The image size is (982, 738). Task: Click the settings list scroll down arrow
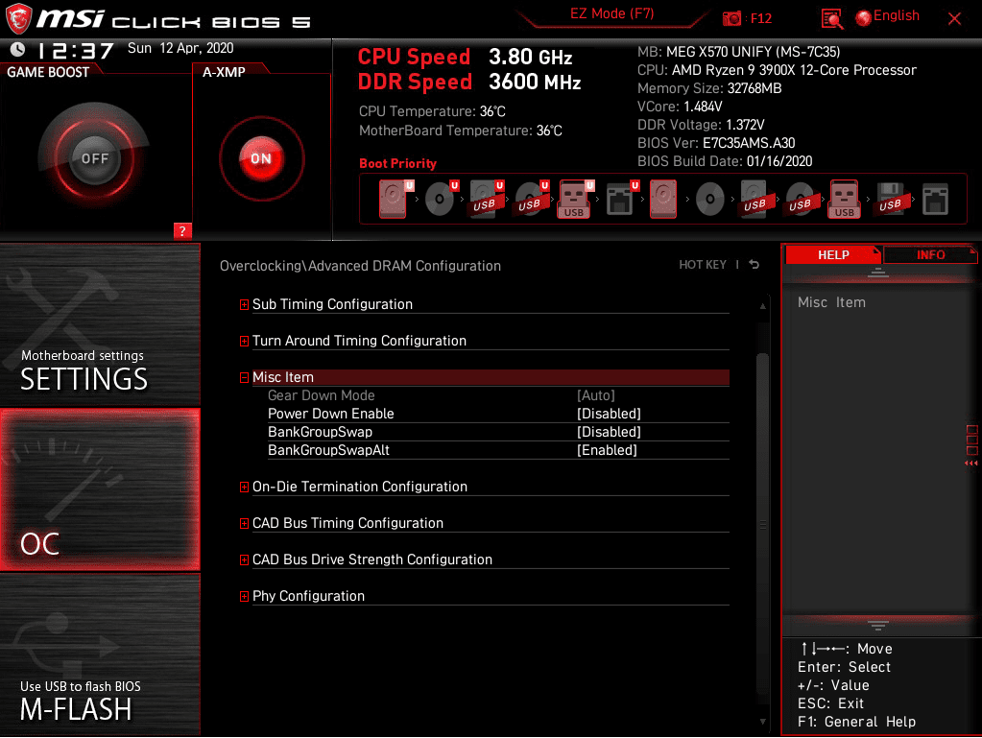tap(763, 722)
